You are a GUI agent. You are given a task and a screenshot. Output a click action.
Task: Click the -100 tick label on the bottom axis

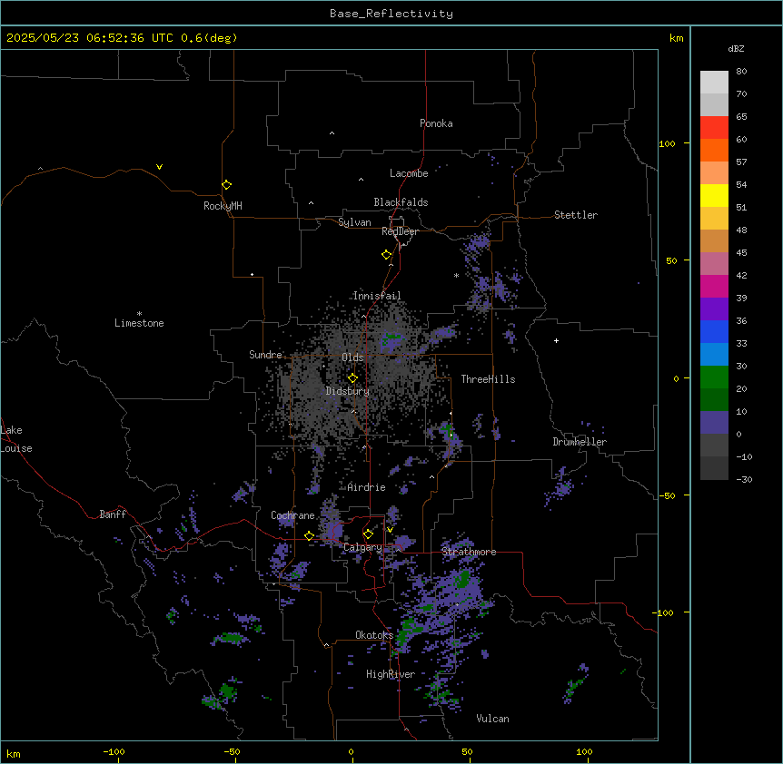(114, 751)
